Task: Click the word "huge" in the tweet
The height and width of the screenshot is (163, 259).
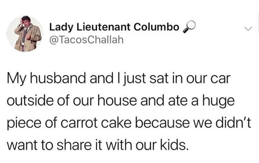Action: coord(220,102)
